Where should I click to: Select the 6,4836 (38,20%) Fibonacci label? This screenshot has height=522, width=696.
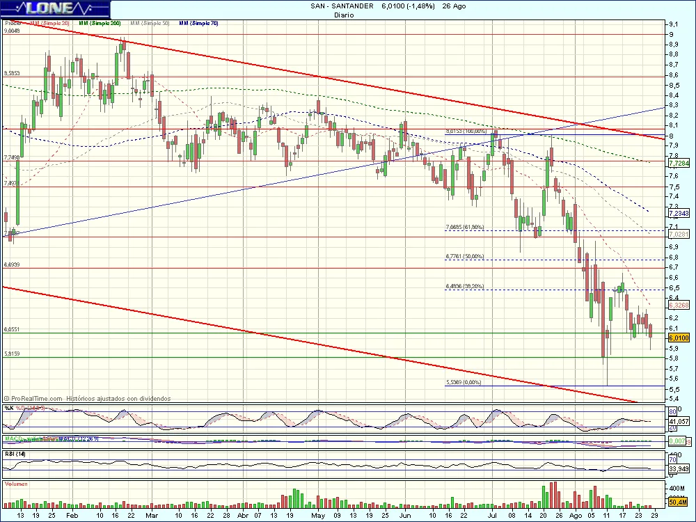465,286
